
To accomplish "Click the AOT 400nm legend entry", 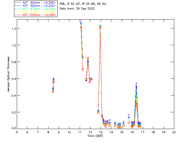I will (x=36, y=3).
